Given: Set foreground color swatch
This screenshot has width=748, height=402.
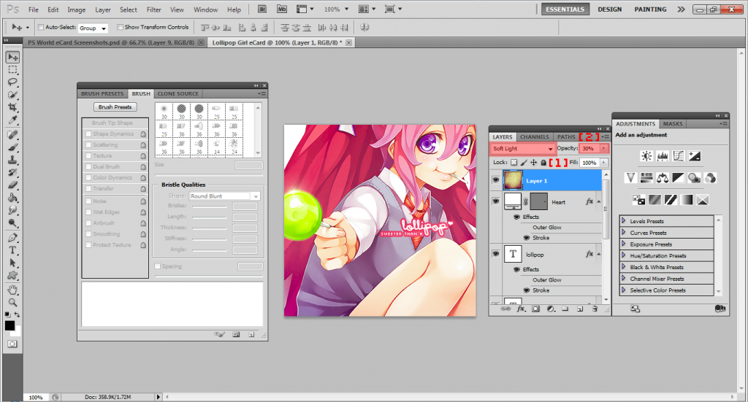Looking at the screenshot, I should pyautogui.click(x=9, y=326).
